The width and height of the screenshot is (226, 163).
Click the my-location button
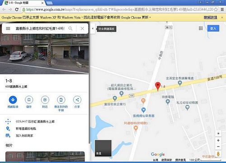(218, 133)
